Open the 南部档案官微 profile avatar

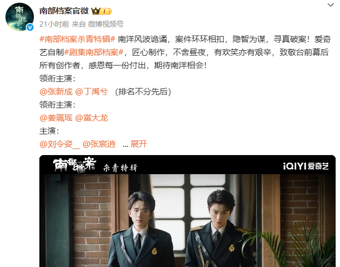pos(20,17)
